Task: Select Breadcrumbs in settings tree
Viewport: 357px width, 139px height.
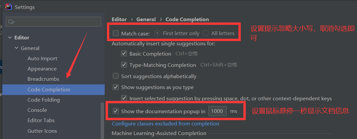Action: (x=43, y=79)
